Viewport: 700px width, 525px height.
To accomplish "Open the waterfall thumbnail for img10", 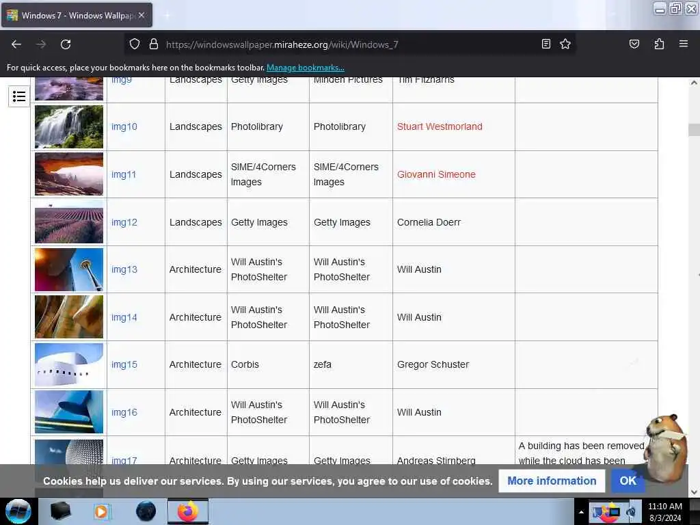I will 69,126.
